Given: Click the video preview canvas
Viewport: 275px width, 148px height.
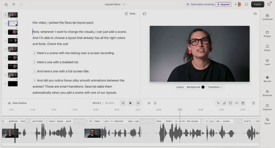Looking at the screenshot, I should pos(200,54).
